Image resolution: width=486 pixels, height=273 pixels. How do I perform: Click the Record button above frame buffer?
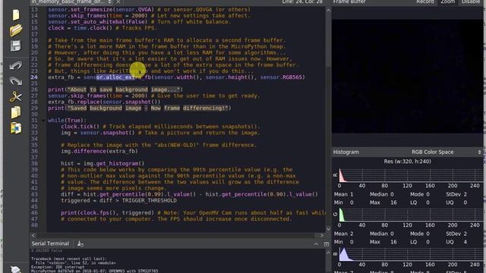(424, 2)
